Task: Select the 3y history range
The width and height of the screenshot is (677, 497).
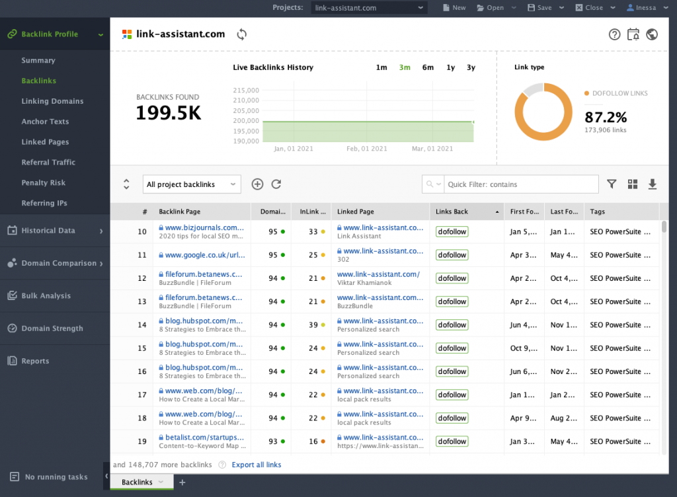Action: (471, 67)
